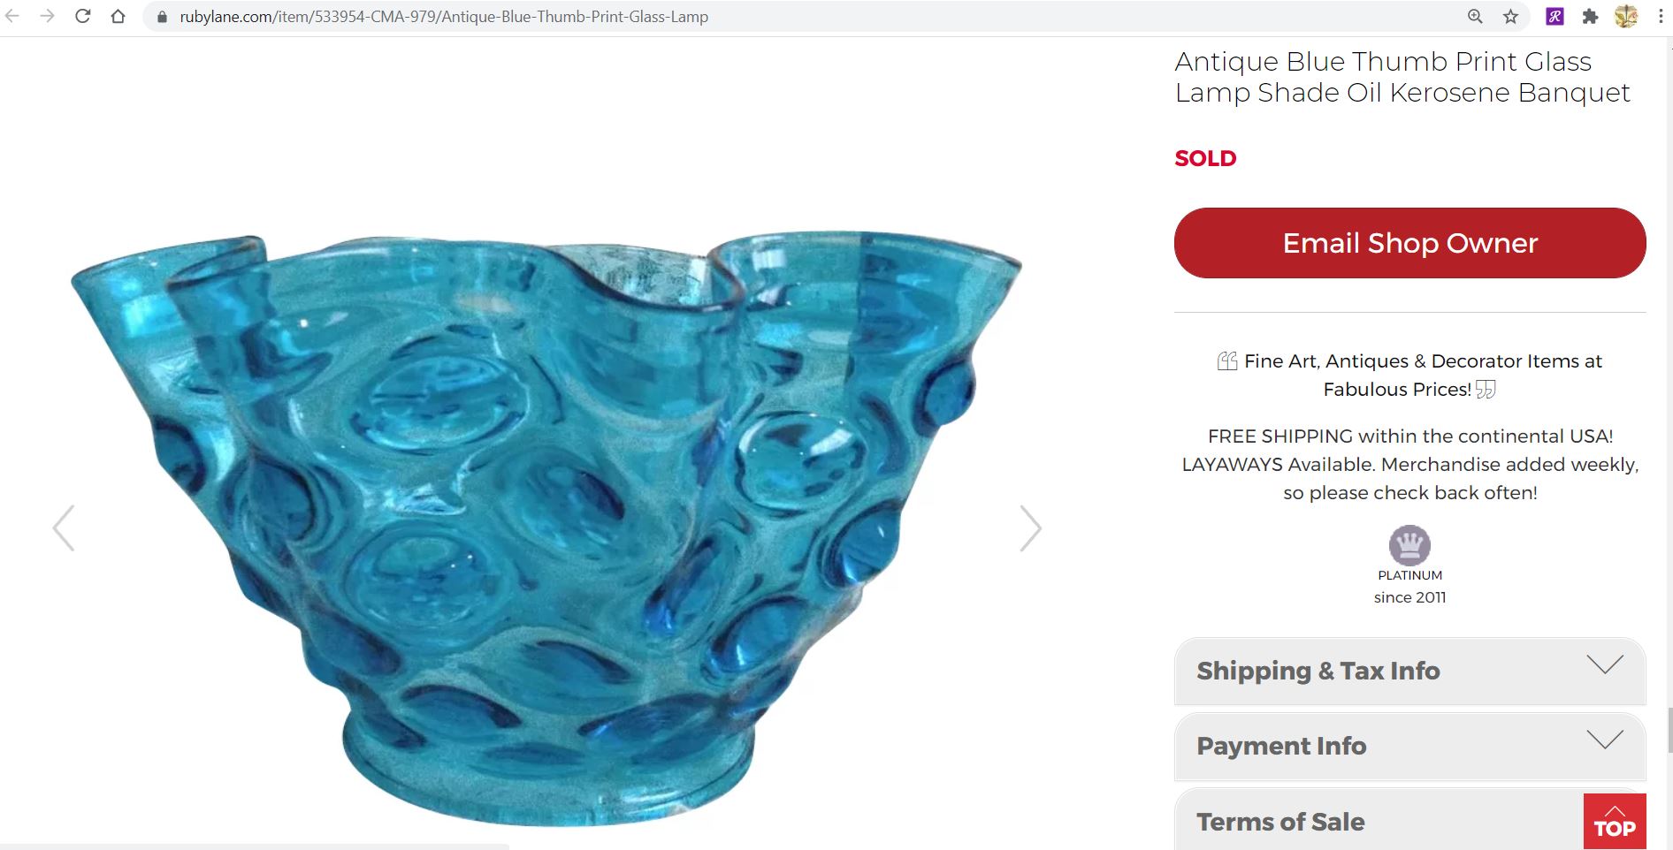Screen dimensions: 1673x850
Task: Open the browser profile avatar
Action: (x=1625, y=16)
